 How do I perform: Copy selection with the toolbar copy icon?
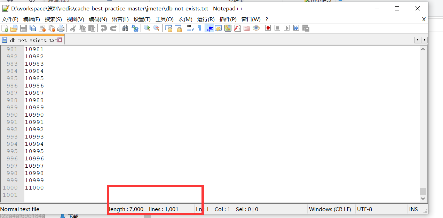[82, 28]
